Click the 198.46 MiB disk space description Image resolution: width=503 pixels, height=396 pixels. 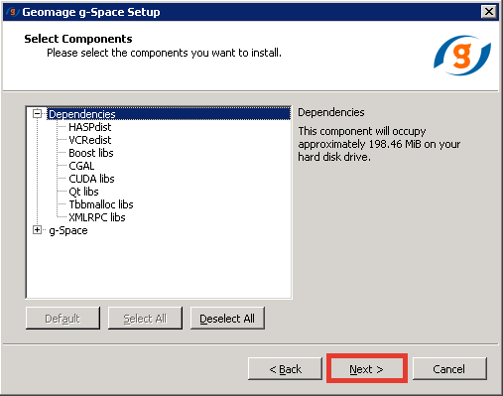coord(379,144)
